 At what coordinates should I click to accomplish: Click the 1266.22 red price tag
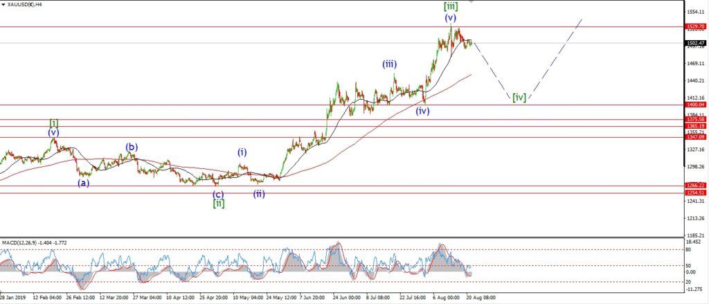coord(695,186)
